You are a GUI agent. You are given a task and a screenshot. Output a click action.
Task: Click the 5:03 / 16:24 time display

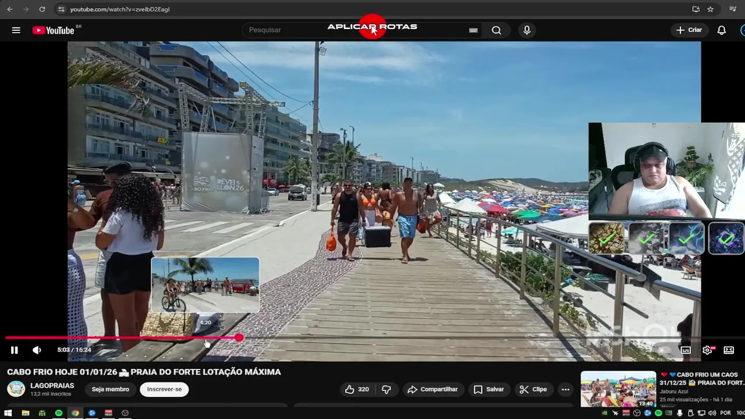74,350
